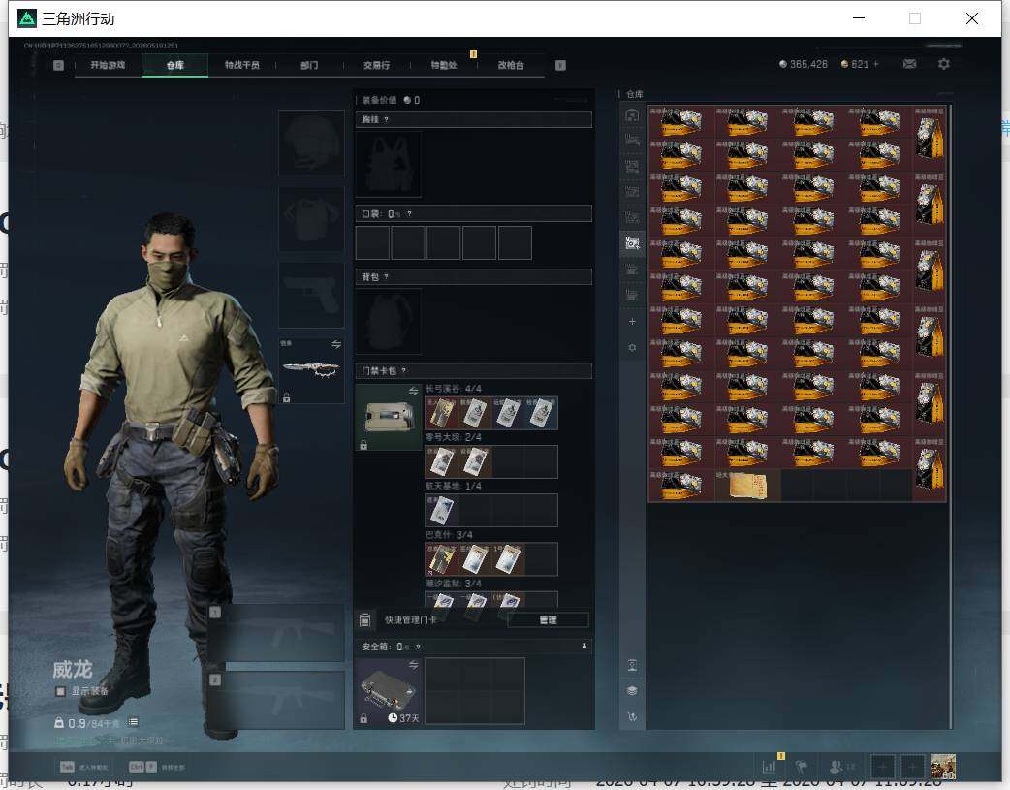This screenshot has width=1010, height=790.
Task: Open the flag icon in bottom bar
Action: coord(802,767)
